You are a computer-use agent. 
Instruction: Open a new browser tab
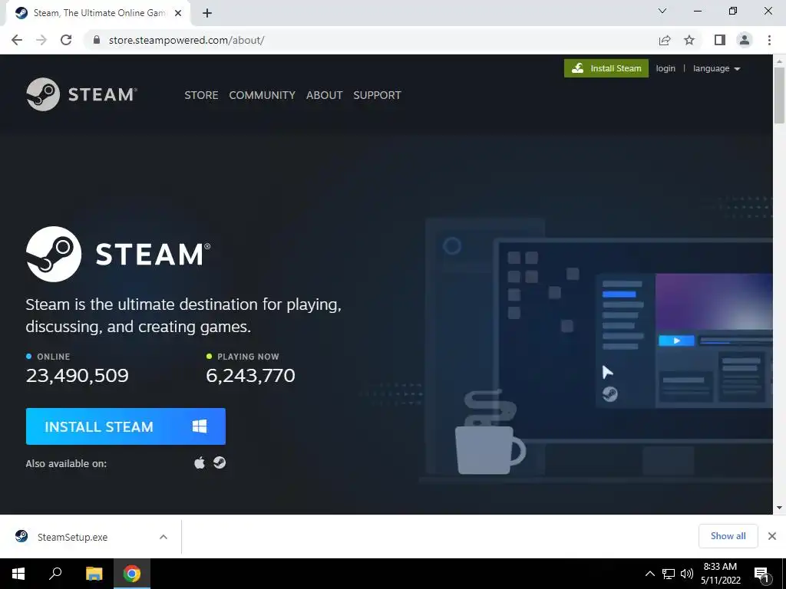click(x=207, y=13)
